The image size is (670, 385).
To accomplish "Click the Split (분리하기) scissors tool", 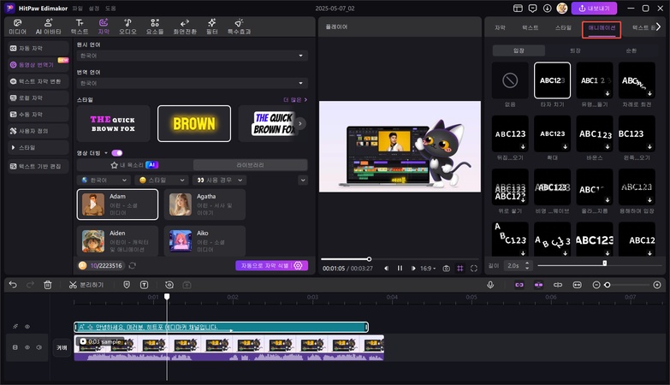I will coord(86,285).
